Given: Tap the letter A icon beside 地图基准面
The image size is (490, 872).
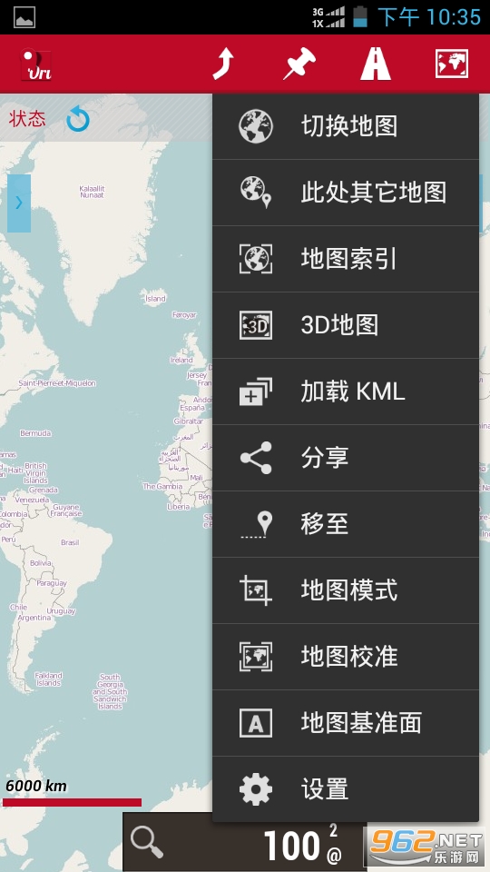Looking at the screenshot, I should point(256,722).
